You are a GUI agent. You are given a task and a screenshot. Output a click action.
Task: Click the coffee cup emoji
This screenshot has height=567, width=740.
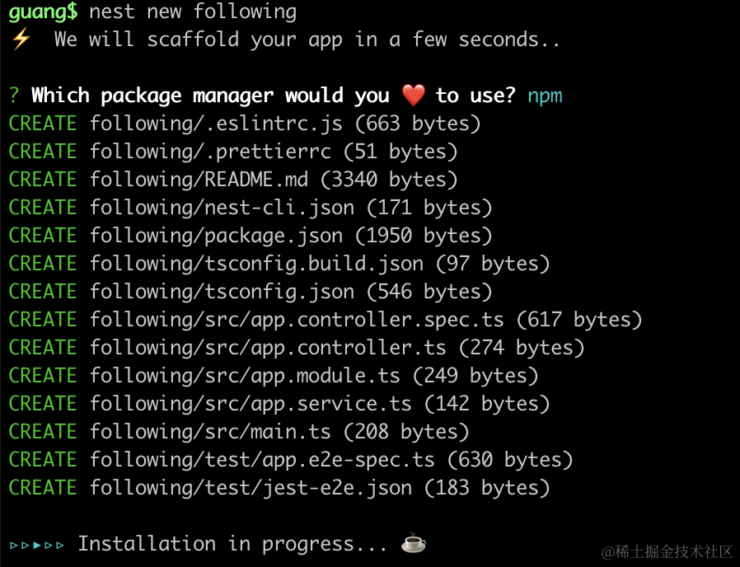coord(413,544)
